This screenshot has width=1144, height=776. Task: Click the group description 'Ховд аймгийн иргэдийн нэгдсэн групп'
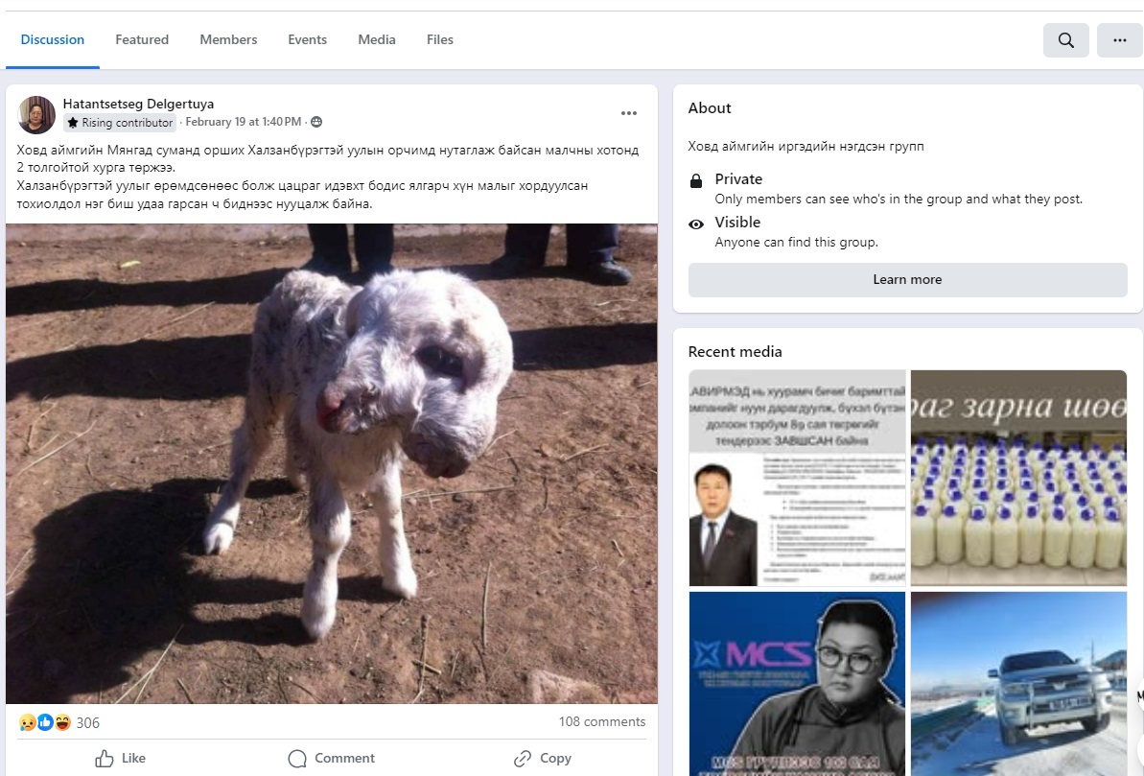(x=805, y=146)
